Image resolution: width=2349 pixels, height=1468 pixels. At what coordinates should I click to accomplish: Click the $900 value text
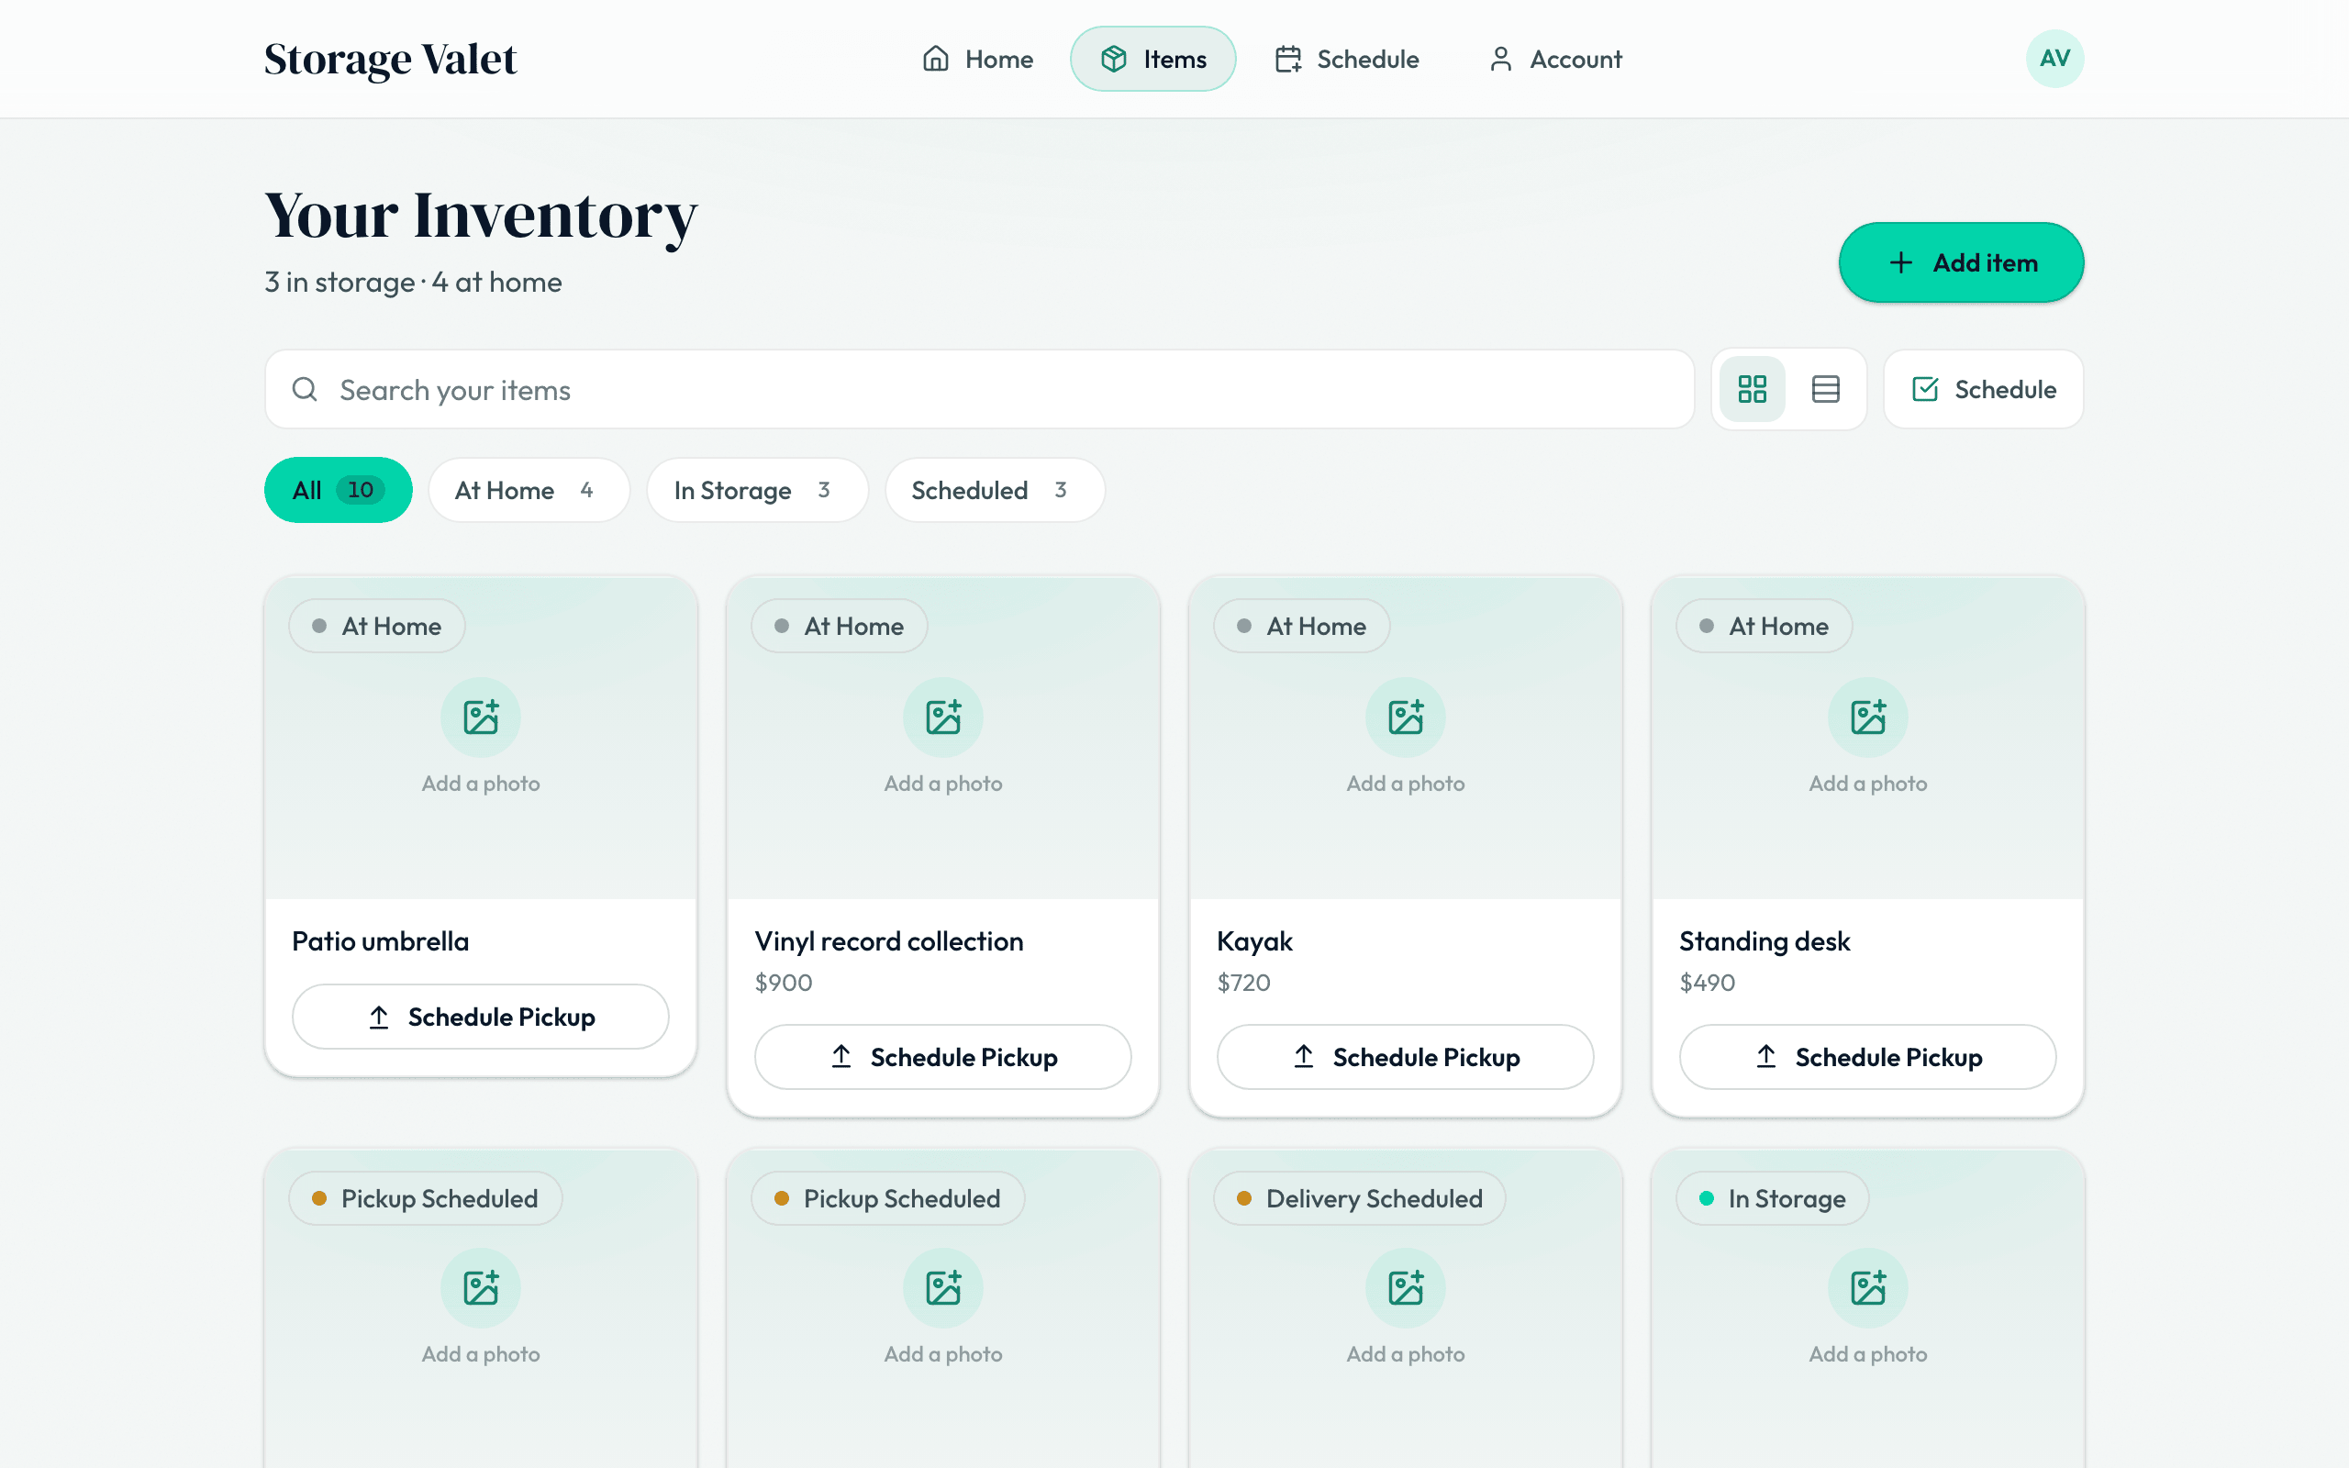pyautogui.click(x=784, y=983)
